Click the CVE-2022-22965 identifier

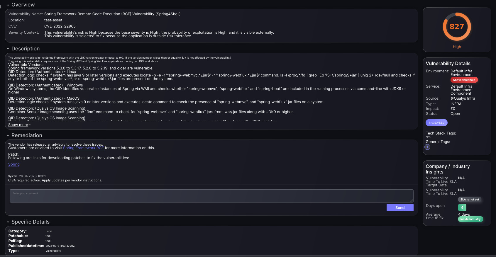(60, 26)
